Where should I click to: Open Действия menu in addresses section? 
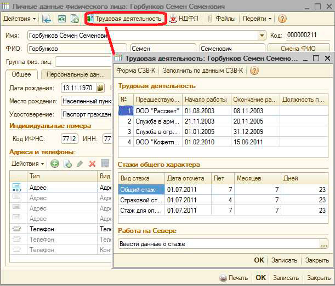(27, 164)
